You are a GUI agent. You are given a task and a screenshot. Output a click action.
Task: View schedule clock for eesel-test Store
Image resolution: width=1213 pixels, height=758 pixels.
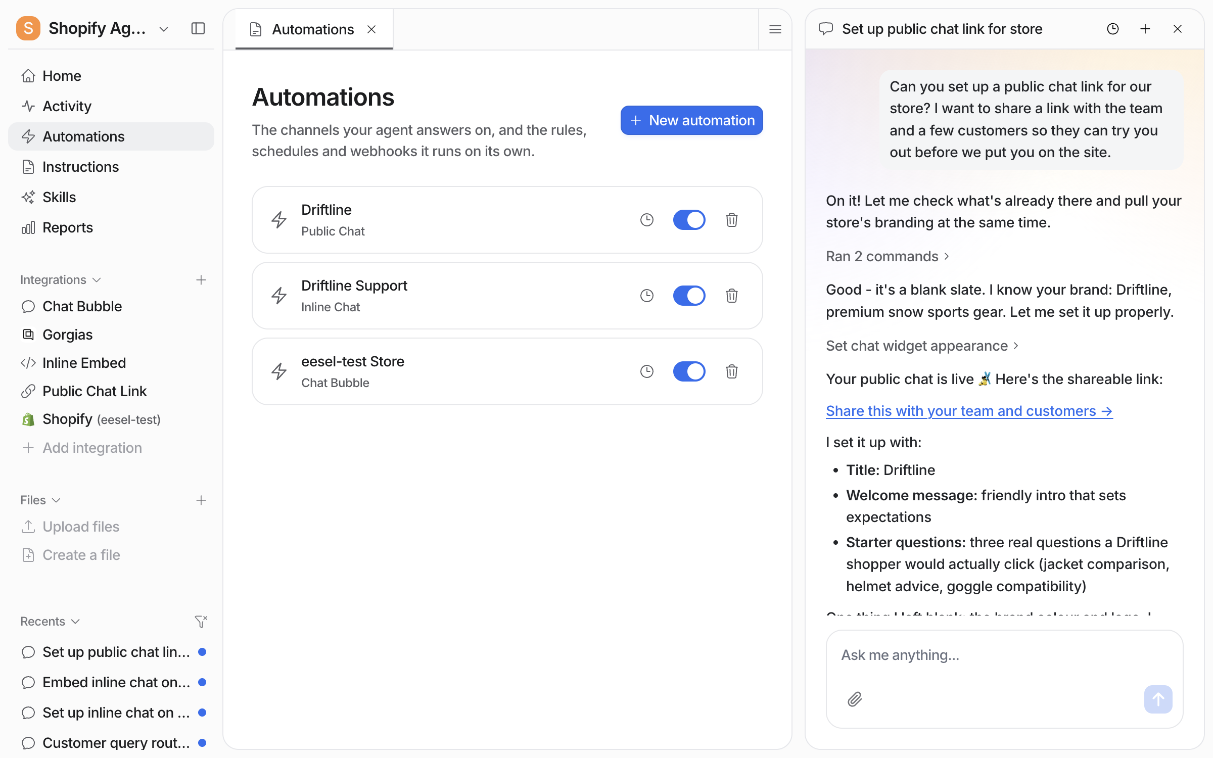coord(647,371)
